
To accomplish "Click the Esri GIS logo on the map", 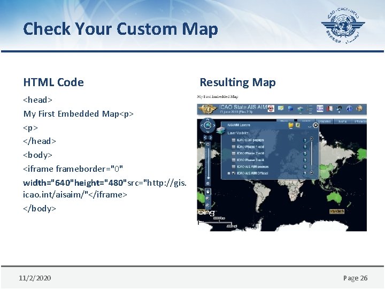I will click(337, 211).
